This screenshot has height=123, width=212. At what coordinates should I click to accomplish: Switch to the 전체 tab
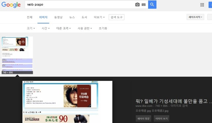point(29,17)
